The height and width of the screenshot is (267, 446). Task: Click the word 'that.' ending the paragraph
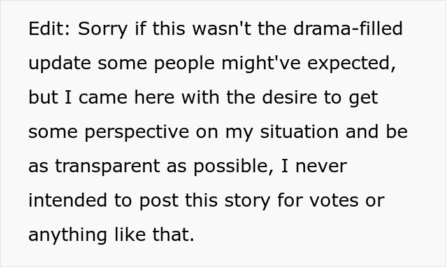tap(173, 235)
